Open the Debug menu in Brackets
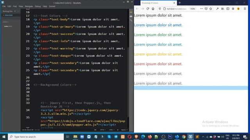Viewport: 250px width, 140px height. [38, 6]
